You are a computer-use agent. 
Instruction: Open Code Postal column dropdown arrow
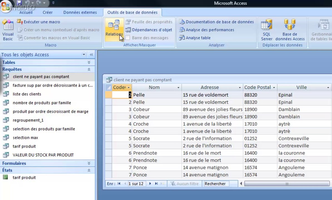[x=274, y=87]
